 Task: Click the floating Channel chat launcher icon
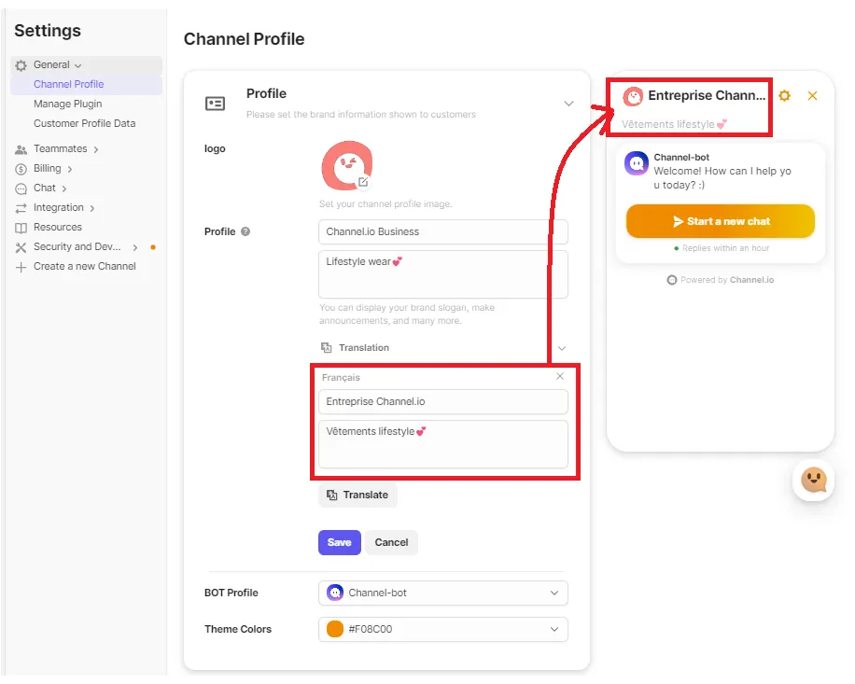813,481
